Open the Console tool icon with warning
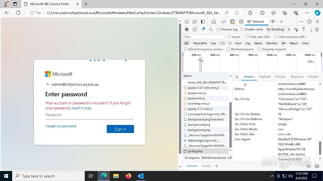 [x=232, y=22]
